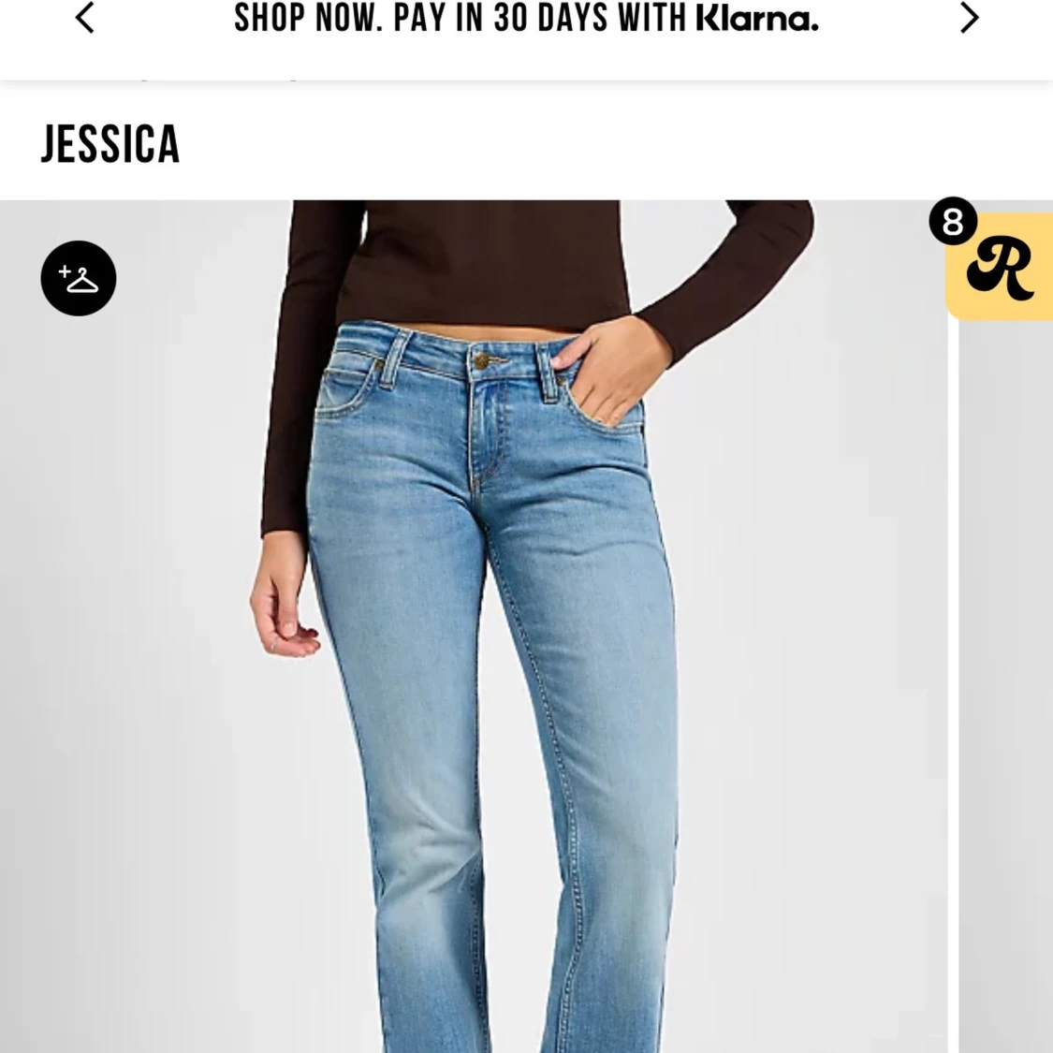Show the previous promo banner message
This screenshot has width=1053, height=1053.
(85, 18)
